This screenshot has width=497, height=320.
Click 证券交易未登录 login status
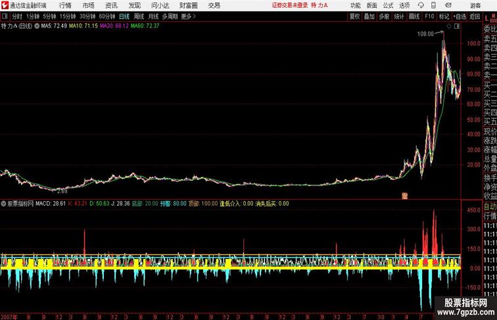pos(290,5)
